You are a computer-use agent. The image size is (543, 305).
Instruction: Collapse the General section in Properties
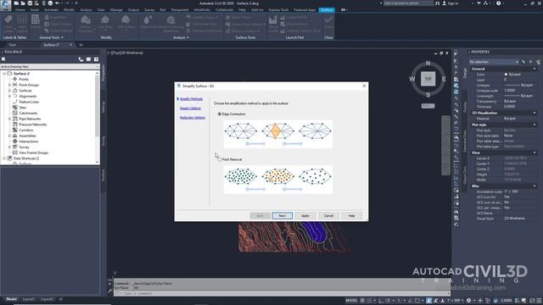point(535,69)
